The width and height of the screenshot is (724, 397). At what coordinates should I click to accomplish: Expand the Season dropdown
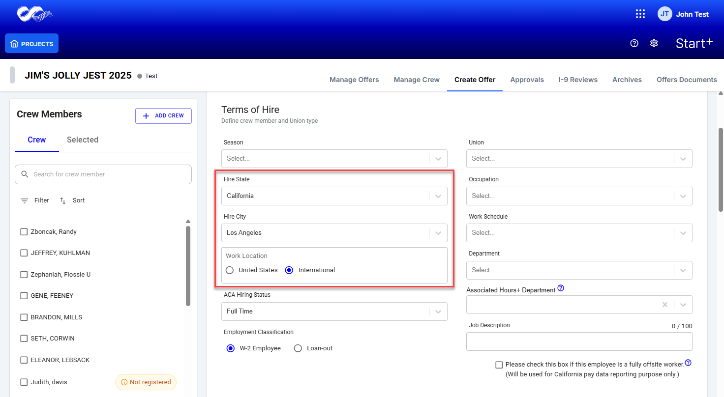coord(438,159)
